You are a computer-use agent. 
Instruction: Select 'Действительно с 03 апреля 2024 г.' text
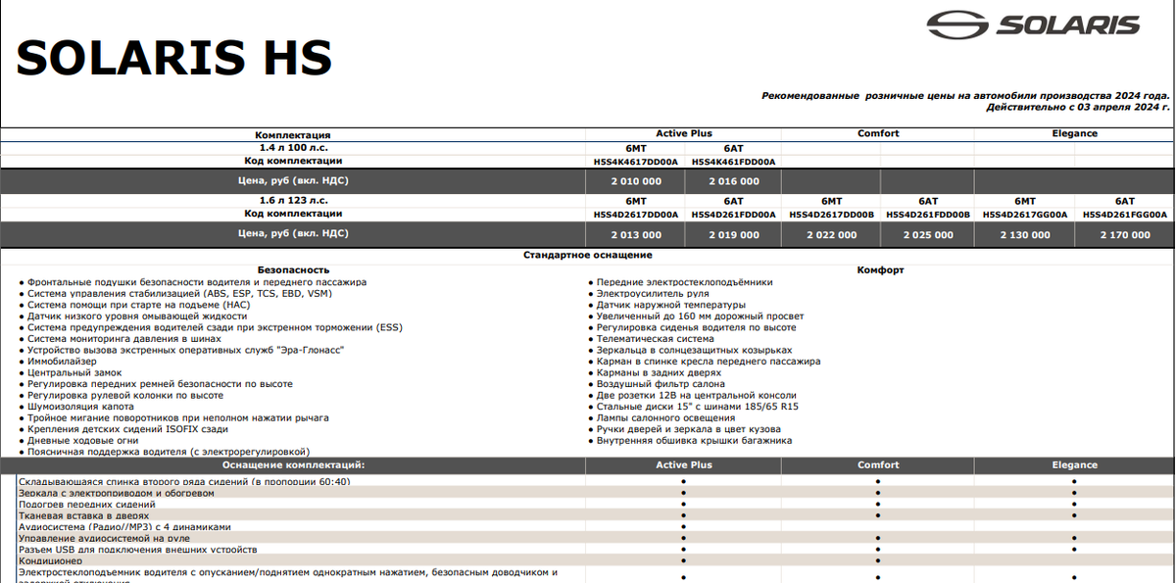click(x=1078, y=106)
